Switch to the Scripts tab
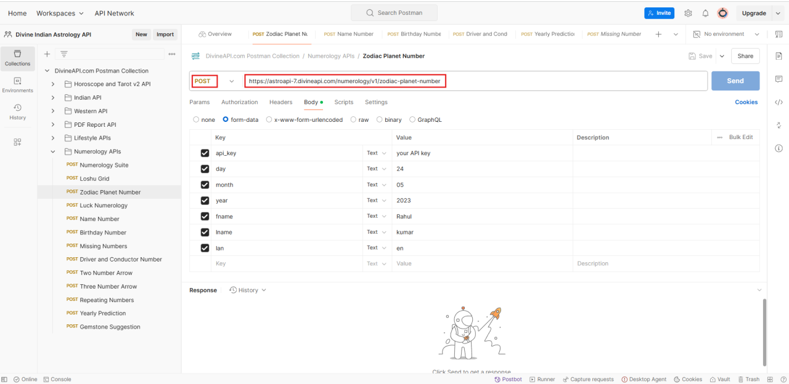This screenshot has height=384, width=789. pos(344,102)
